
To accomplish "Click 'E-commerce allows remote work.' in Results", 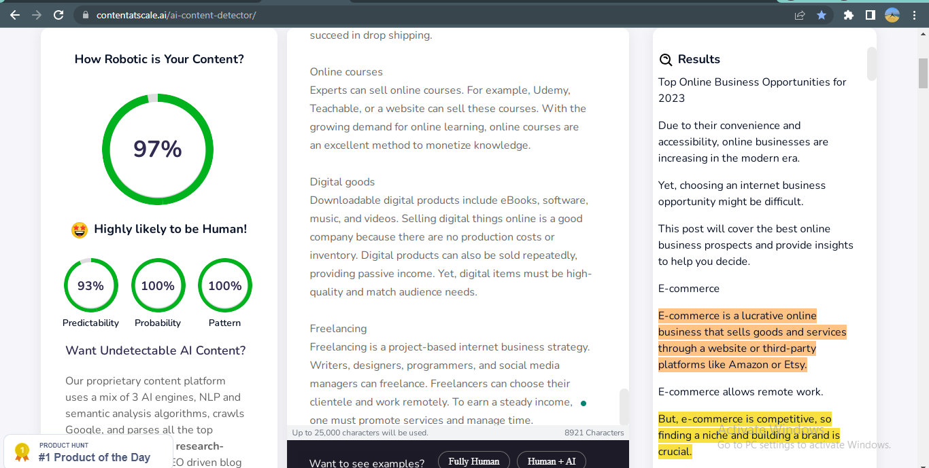I will point(741,392).
